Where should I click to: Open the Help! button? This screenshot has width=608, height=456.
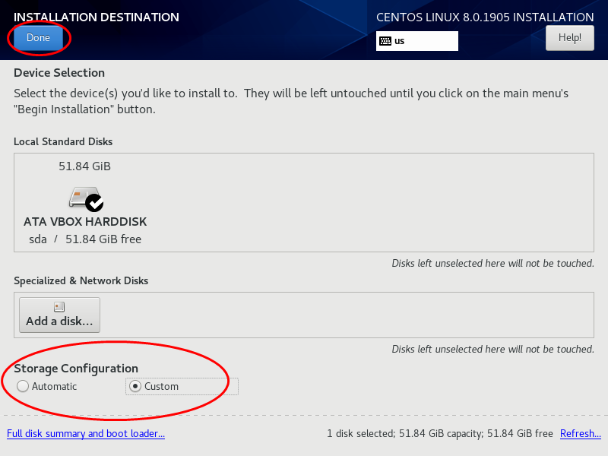tap(569, 37)
